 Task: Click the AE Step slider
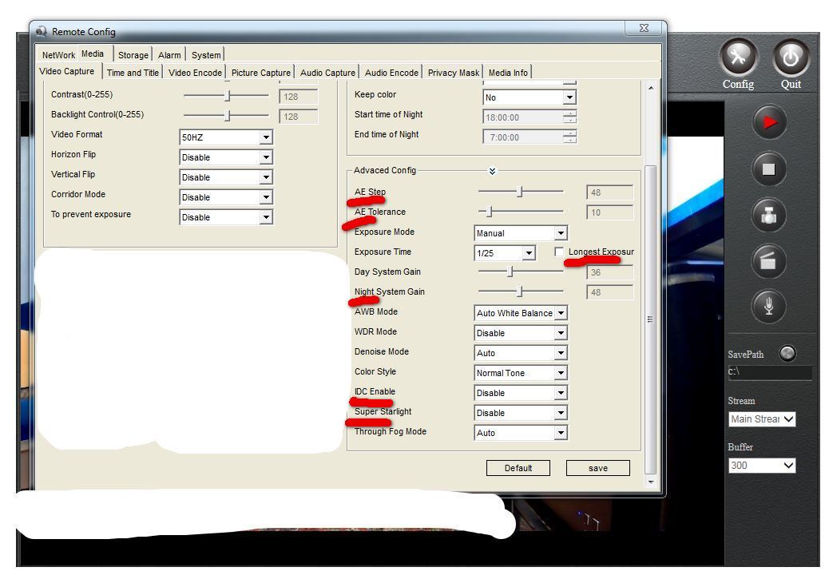click(520, 192)
